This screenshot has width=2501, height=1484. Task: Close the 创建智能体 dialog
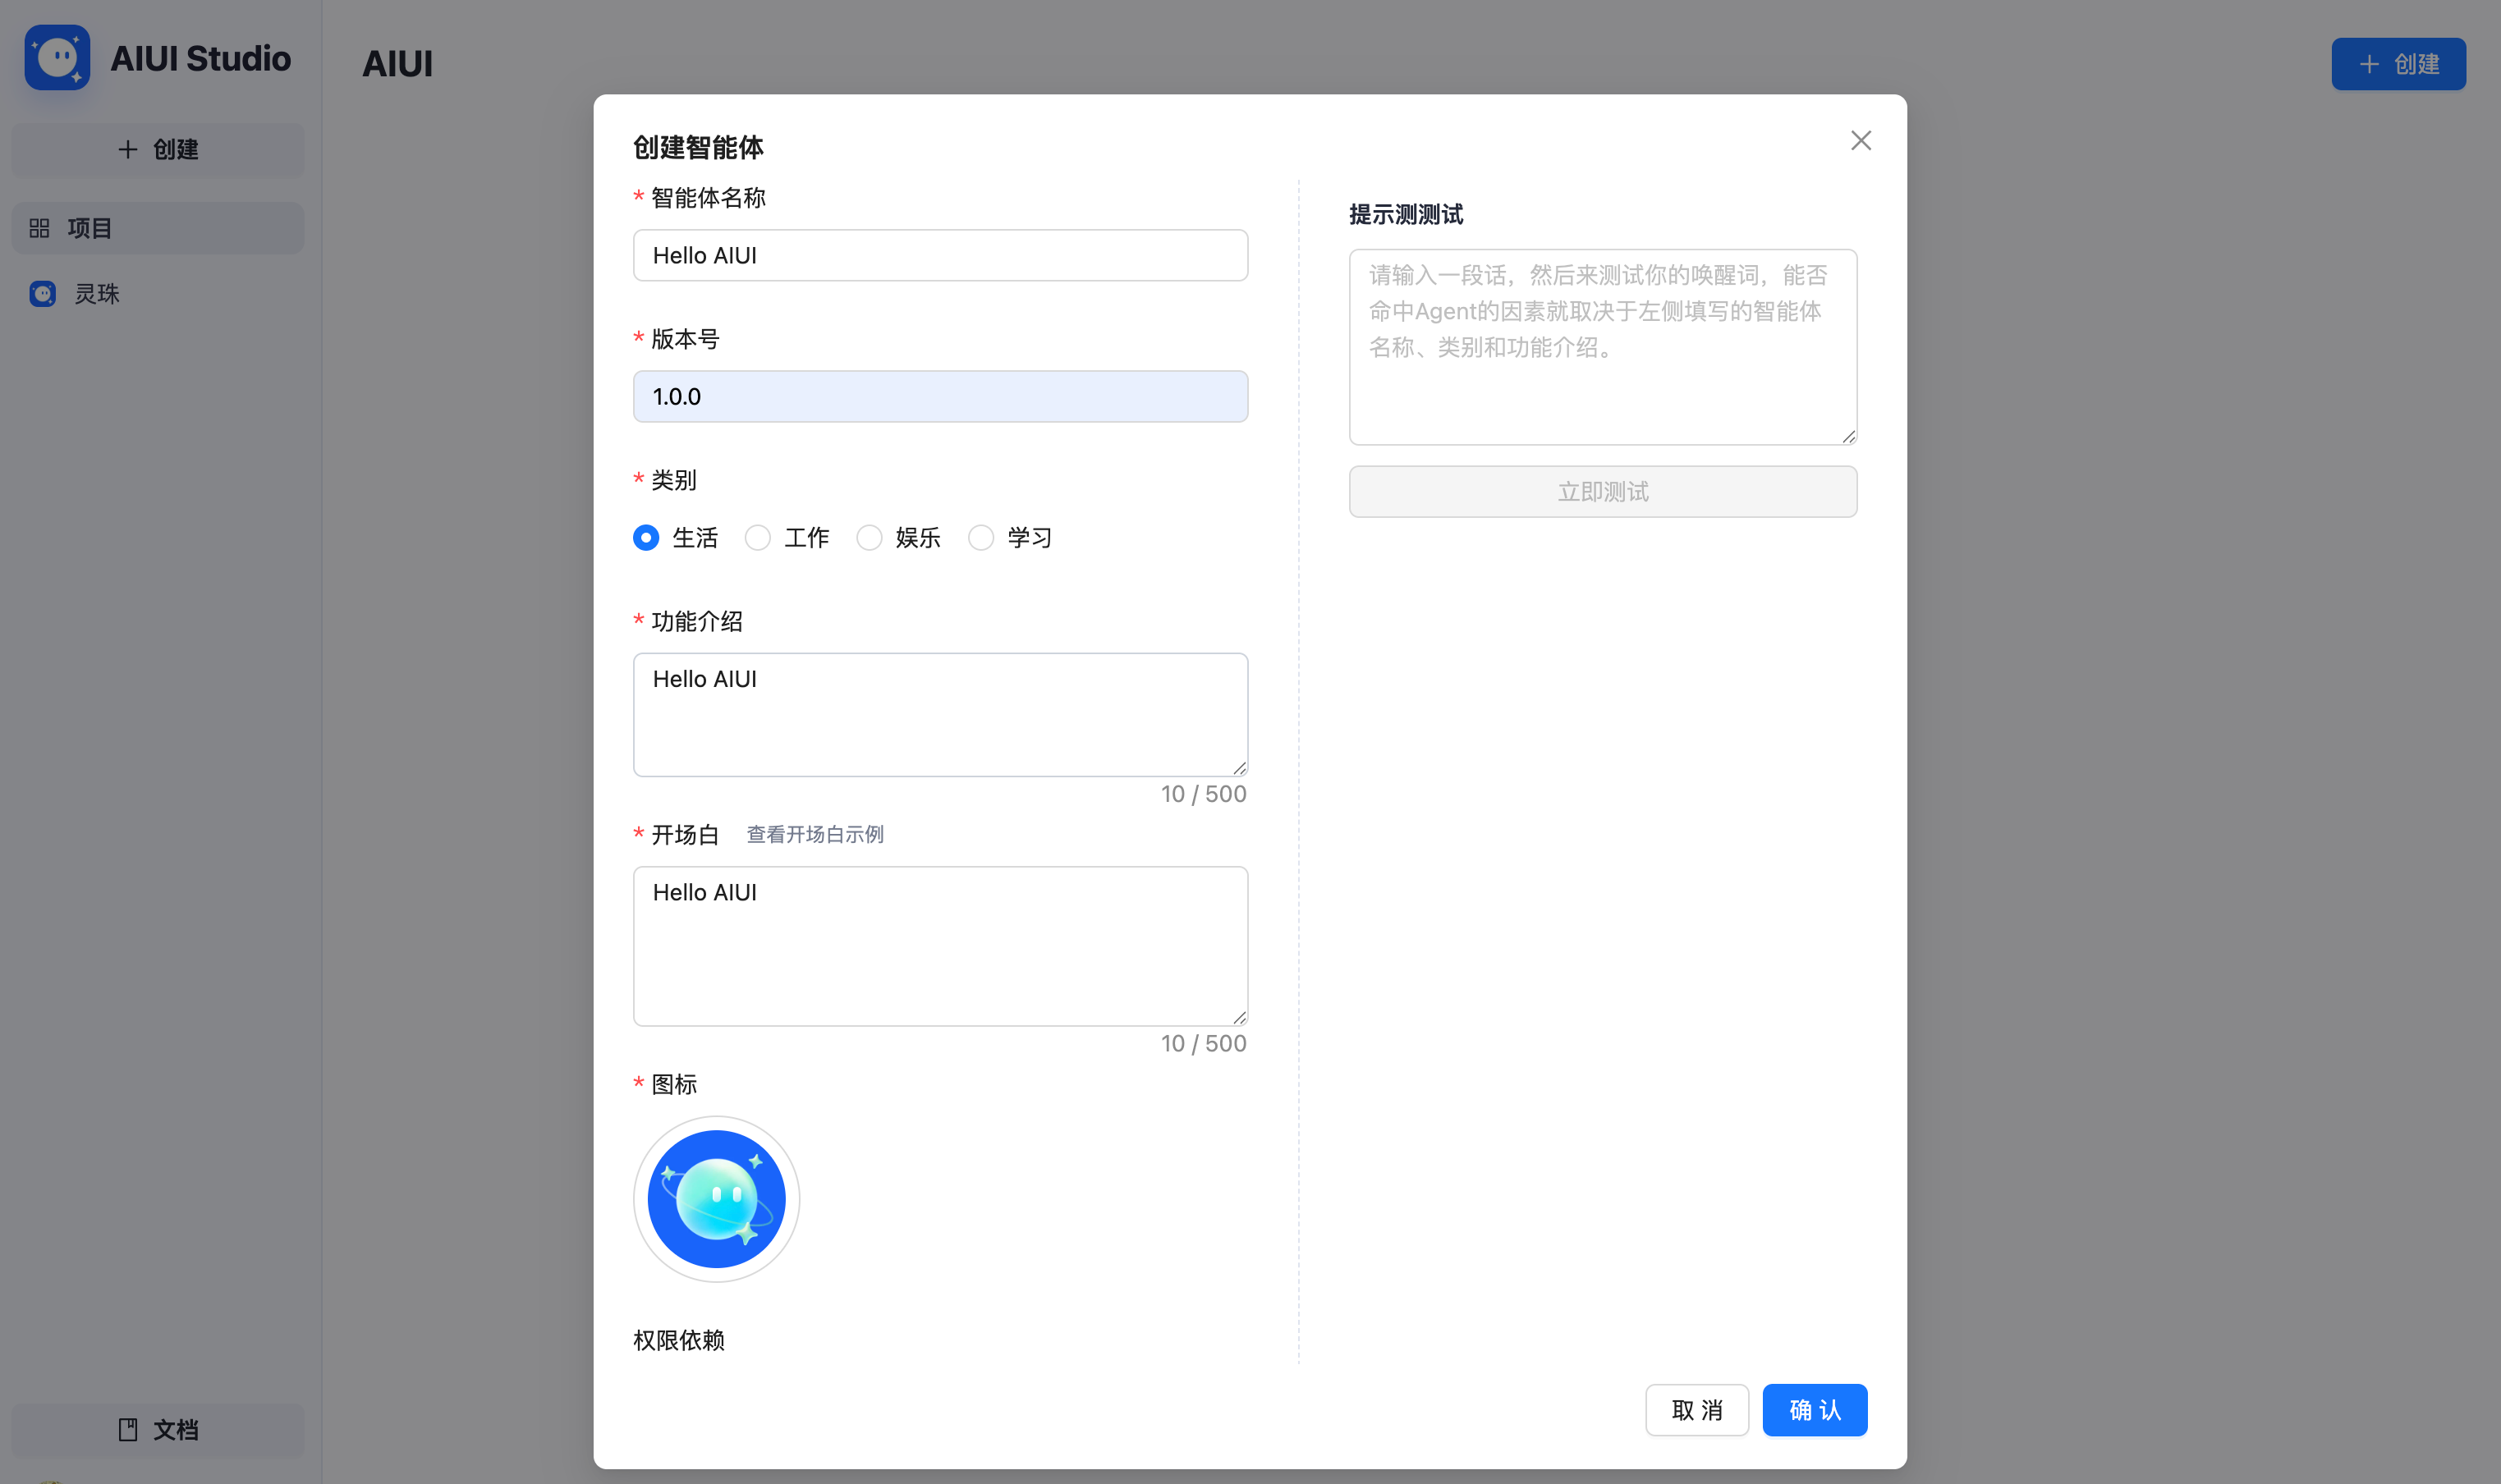1861,141
